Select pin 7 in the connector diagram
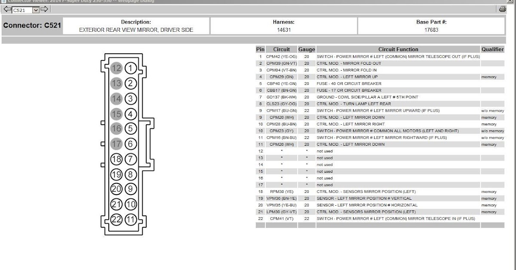The height and width of the screenshot is (270, 516). (130, 159)
